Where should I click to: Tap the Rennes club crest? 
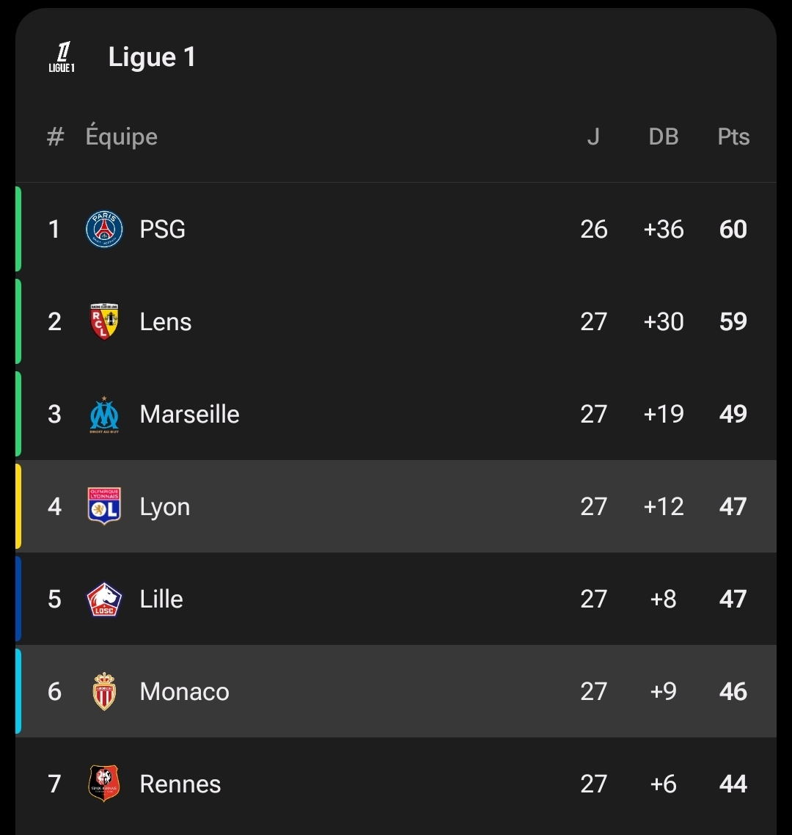click(x=104, y=784)
